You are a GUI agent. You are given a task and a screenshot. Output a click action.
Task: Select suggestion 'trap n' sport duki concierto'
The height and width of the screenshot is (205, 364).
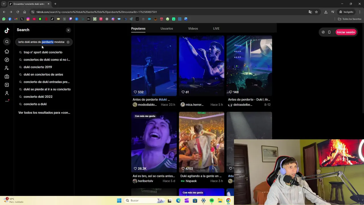pos(43,52)
